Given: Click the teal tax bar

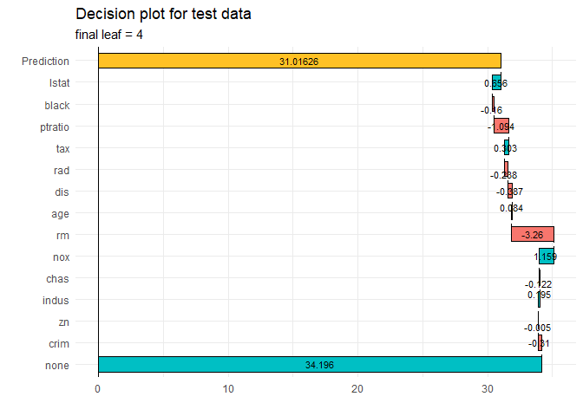Looking at the screenshot, I should click(x=507, y=147).
